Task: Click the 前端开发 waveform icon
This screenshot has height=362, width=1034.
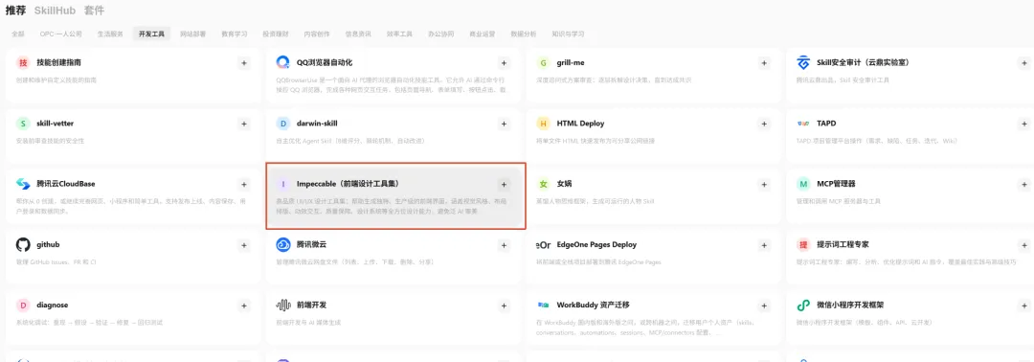Action: click(x=282, y=305)
